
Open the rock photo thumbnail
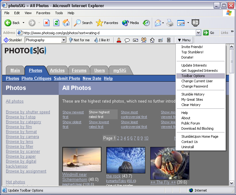click(126, 160)
